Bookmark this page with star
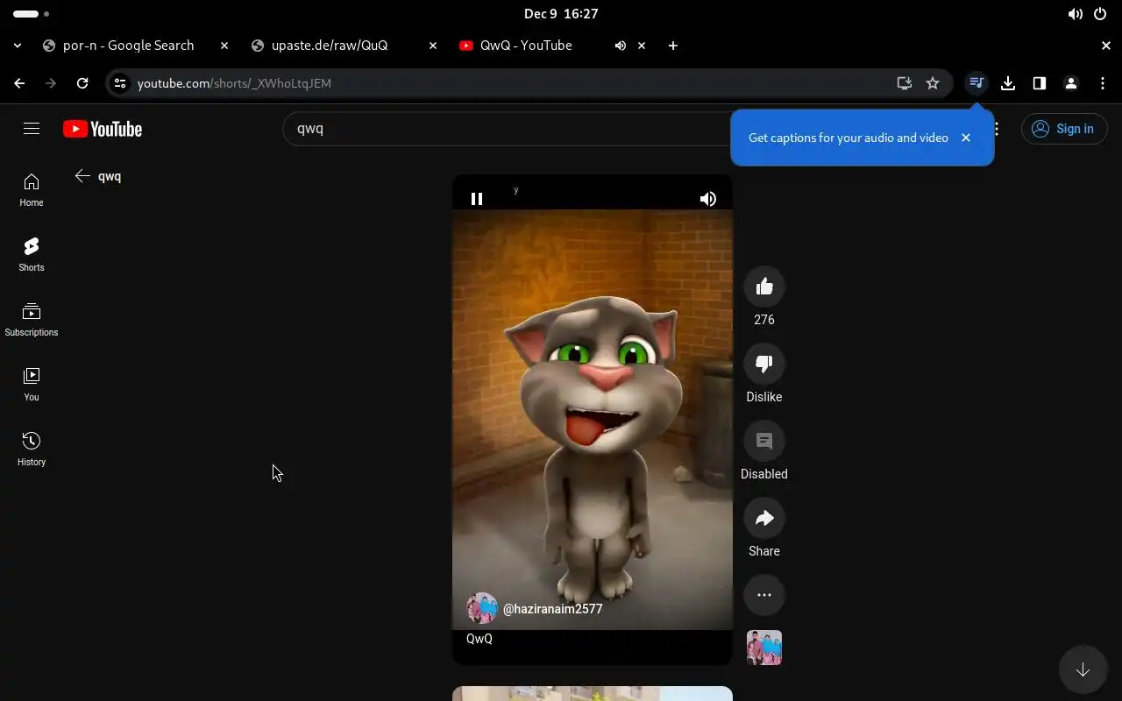1122x701 pixels. click(933, 83)
